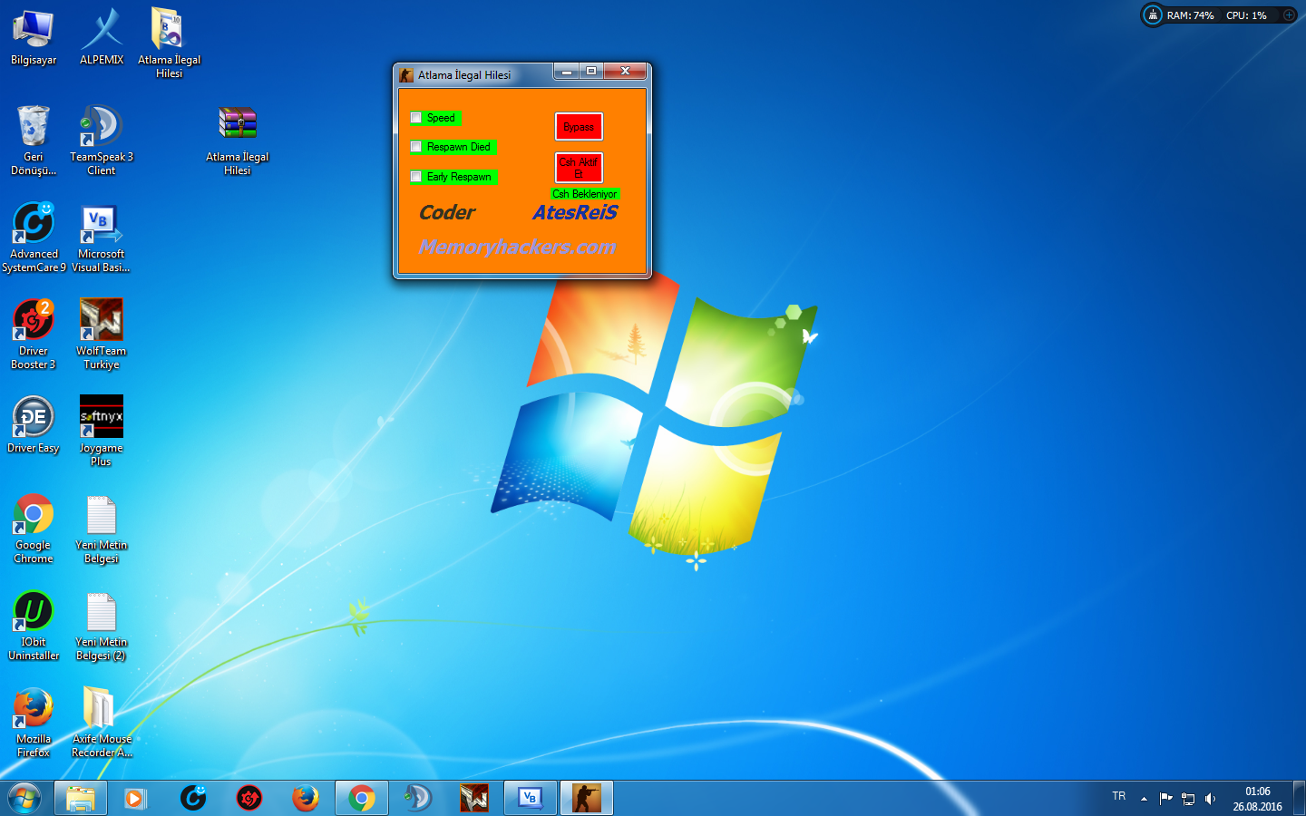Select the Yeni Metin Belgesi text file
The height and width of the screenshot is (816, 1306).
tap(102, 529)
